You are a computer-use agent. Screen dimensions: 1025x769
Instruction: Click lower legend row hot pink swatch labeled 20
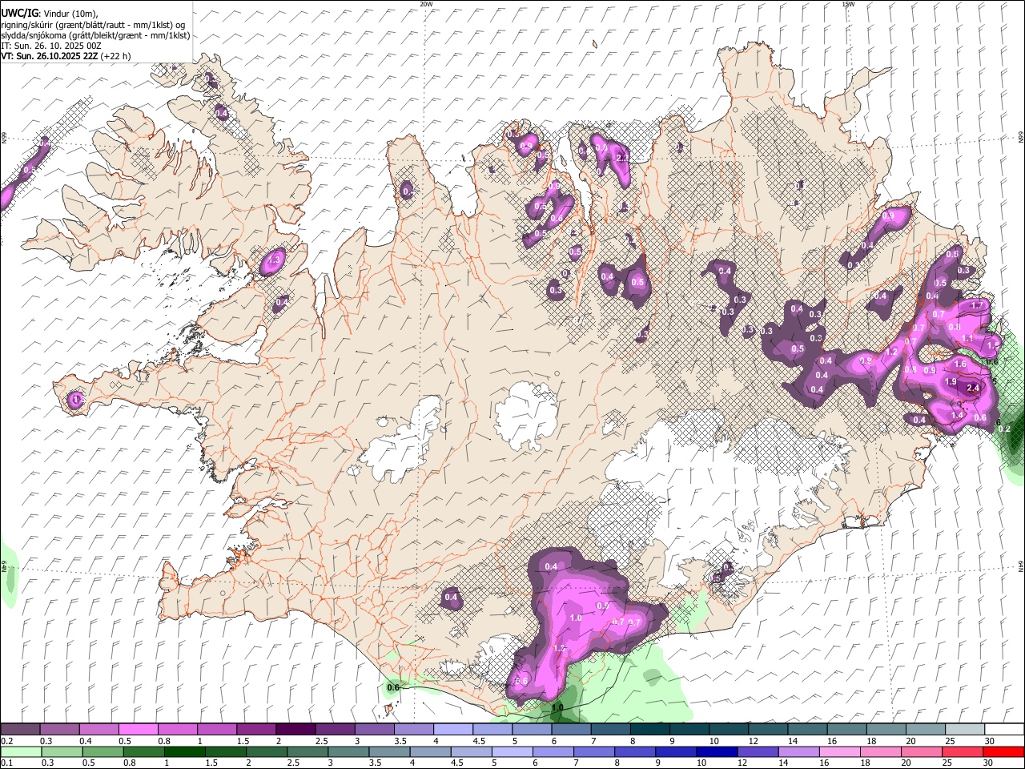(922, 751)
